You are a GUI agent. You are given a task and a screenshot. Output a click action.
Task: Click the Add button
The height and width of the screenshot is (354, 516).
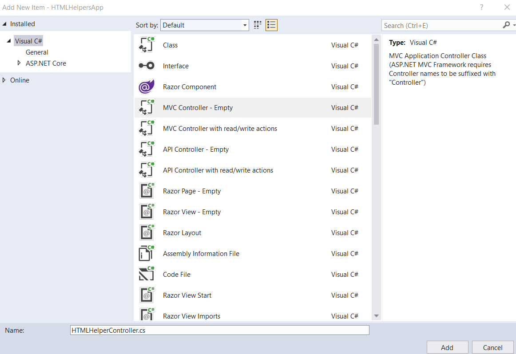(447, 347)
